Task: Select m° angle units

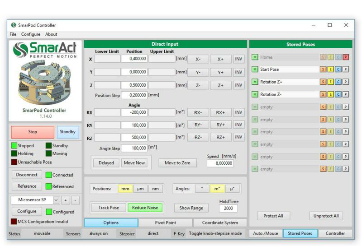Action: pos(217,189)
